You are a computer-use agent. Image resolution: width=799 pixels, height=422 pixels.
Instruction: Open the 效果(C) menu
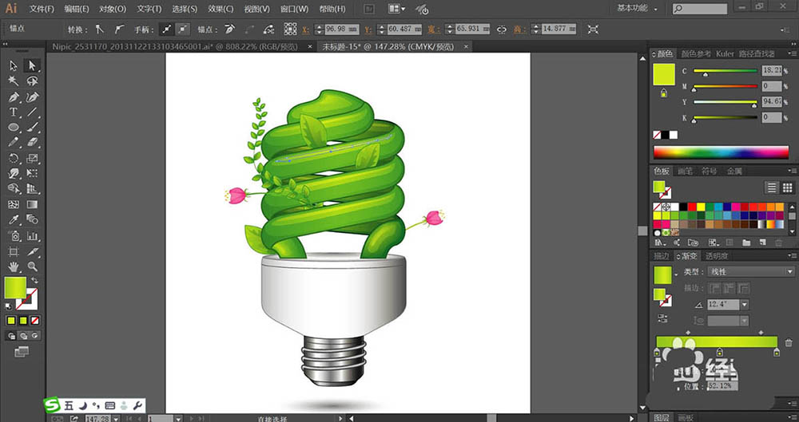[221, 9]
